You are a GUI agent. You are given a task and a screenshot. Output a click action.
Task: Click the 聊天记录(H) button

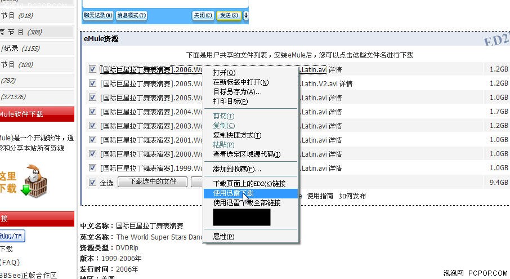(98, 15)
